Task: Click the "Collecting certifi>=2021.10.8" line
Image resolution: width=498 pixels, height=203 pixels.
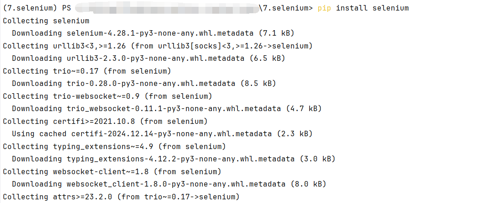Action: 105,121
